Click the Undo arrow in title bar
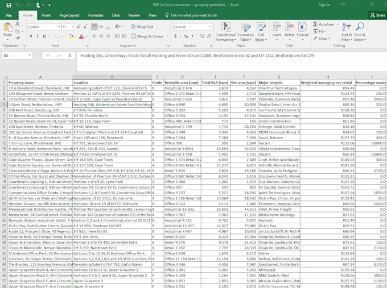The image size is (387, 288). pyautogui.click(x=18, y=5)
